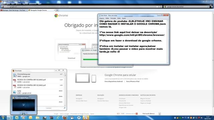Viewport: 214px width, 120px height.
Task: Click the second PDF file icon in Downloads
Action: pyautogui.click(x=15, y=86)
